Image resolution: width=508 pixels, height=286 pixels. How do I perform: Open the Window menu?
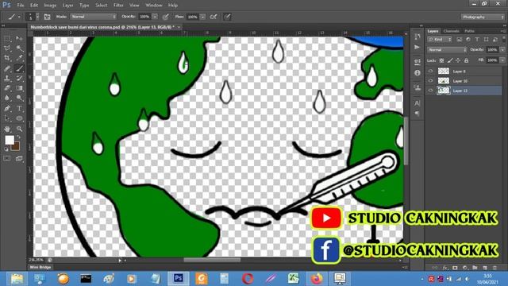153,6
